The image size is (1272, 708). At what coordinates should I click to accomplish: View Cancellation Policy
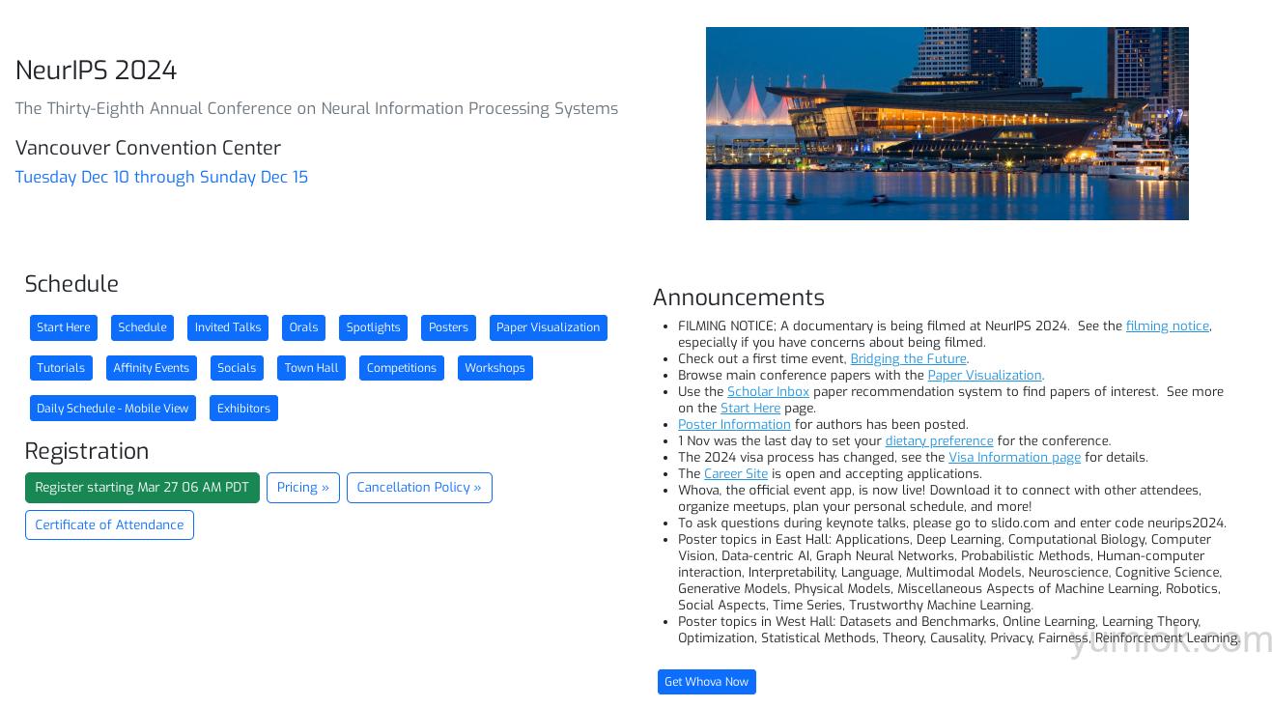coord(419,488)
